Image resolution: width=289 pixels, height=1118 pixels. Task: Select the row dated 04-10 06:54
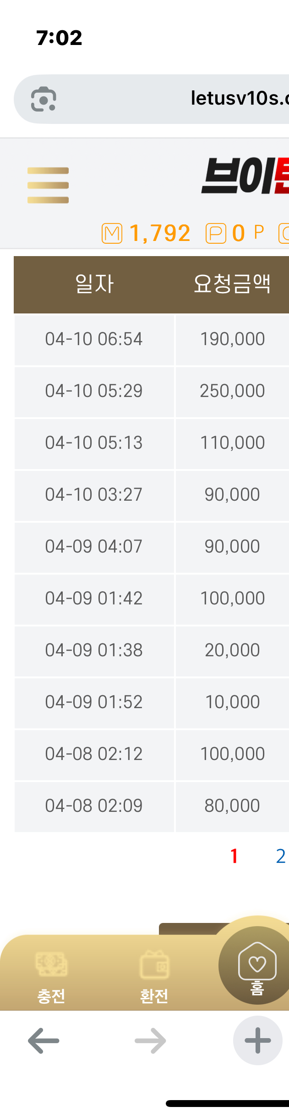coord(152,340)
